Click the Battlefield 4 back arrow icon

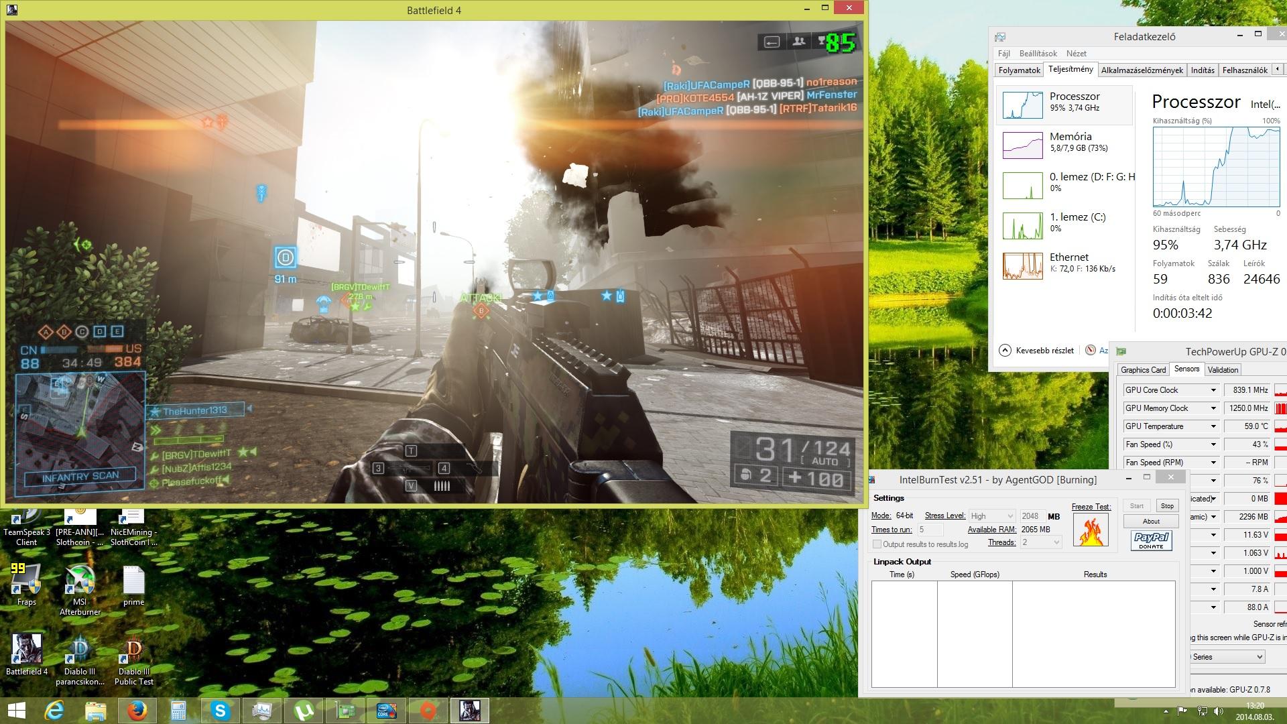pos(772,42)
